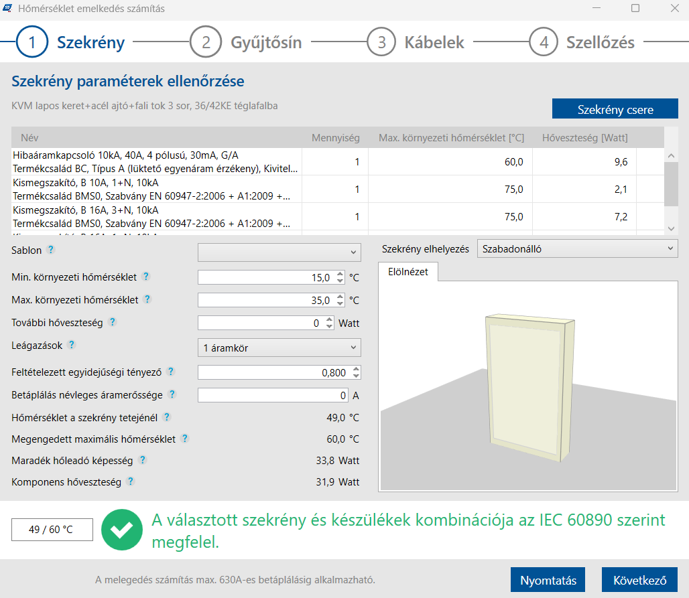This screenshot has width=689, height=598.
Task: Show help for Megengedett maximális hőmérséklet
Action: [x=185, y=438]
